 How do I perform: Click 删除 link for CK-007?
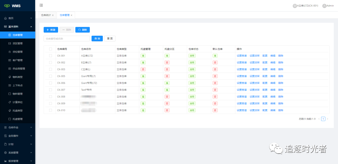point(281,90)
